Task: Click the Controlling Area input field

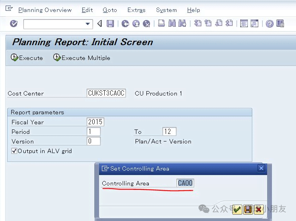Action: (185, 183)
